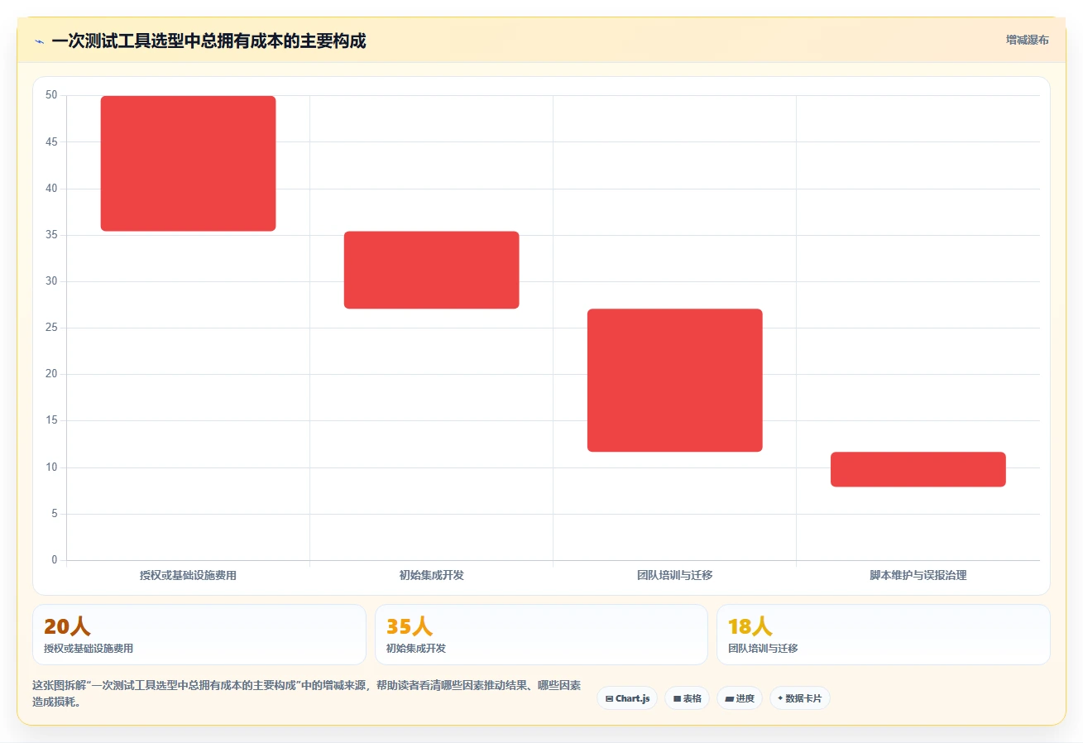The image size is (1083, 743).
Task: Click the y-axis value 45
Action: (51, 141)
